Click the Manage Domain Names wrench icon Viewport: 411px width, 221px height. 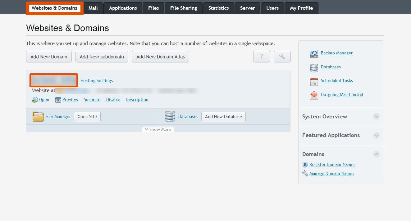click(x=305, y=173)
